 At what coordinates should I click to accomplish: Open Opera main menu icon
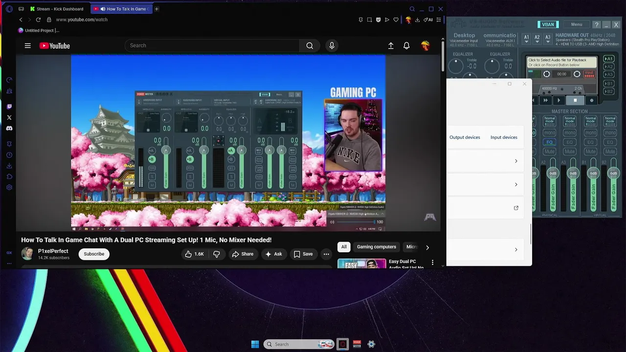(x=9, y=9)
